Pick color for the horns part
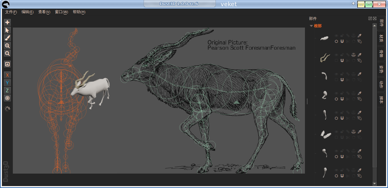 [359, 55]
